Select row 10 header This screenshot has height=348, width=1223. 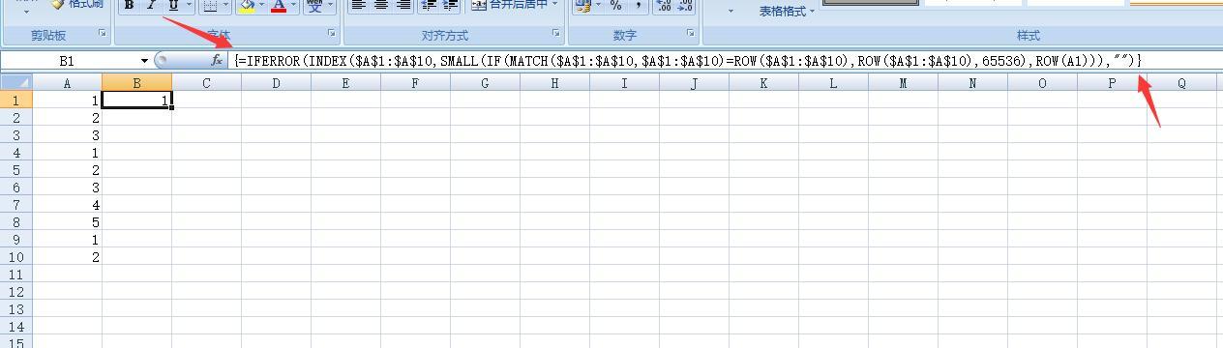pyautogui.click(x=15, y=257)
